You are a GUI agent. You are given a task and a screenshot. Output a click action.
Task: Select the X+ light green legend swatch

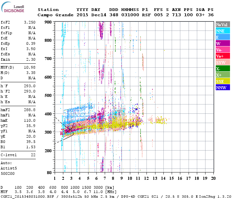[223, 75]
